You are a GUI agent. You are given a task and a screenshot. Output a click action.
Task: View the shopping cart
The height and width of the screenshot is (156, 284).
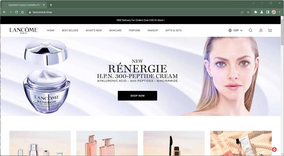tap(270, 30)
